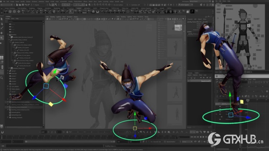The width and height of the screenshot is (269, 151).
Task: Click the FRONT view cube
Action: click(178, 28)
